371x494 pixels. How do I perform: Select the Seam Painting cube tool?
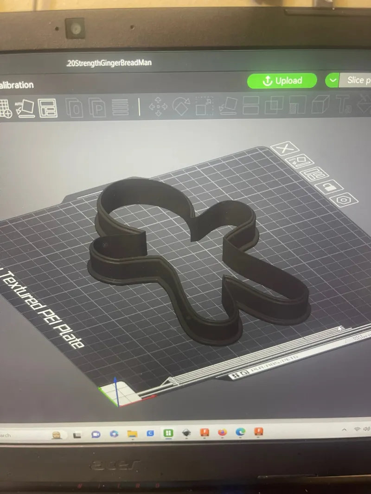[x=320, y=104]
